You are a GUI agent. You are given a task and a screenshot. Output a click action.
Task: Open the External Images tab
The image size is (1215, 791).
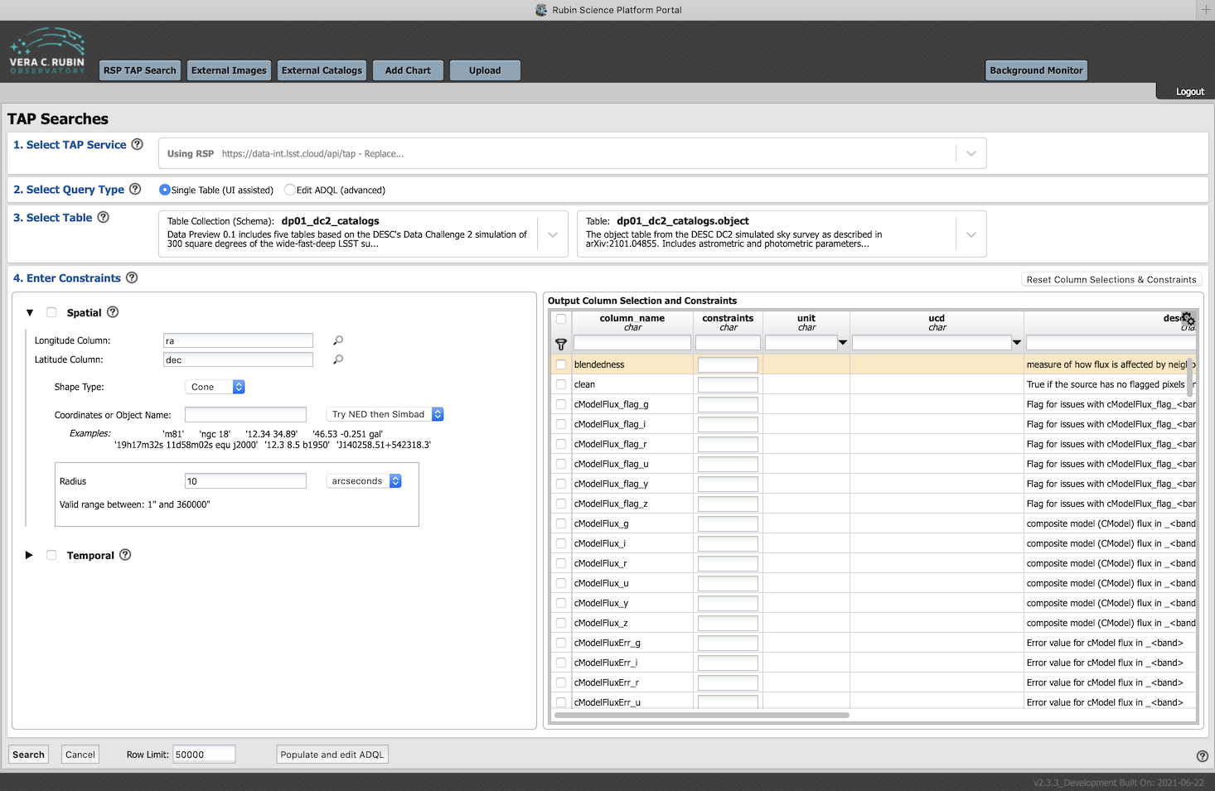pyautogui.click(x=229, y=70)
